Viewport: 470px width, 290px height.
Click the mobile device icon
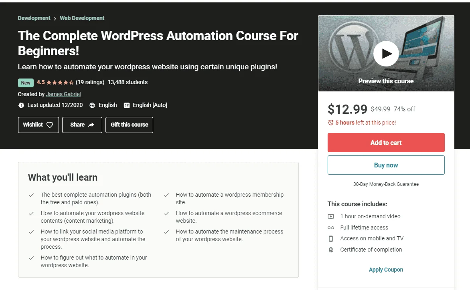click(330, 238)
